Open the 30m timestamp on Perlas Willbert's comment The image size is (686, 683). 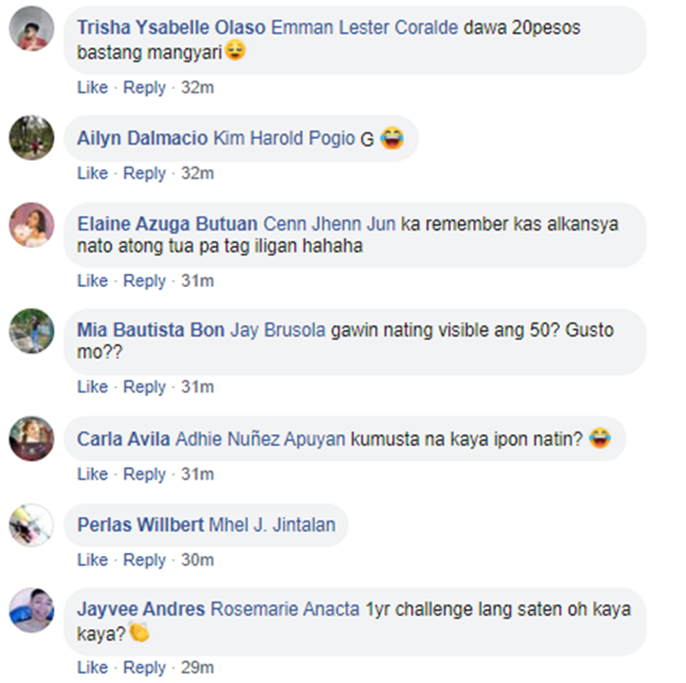[198, 560]
